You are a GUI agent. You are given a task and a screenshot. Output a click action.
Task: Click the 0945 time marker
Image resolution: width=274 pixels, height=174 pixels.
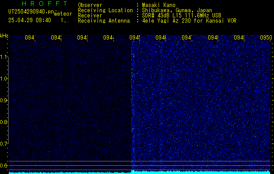click(x=135, y=37)
